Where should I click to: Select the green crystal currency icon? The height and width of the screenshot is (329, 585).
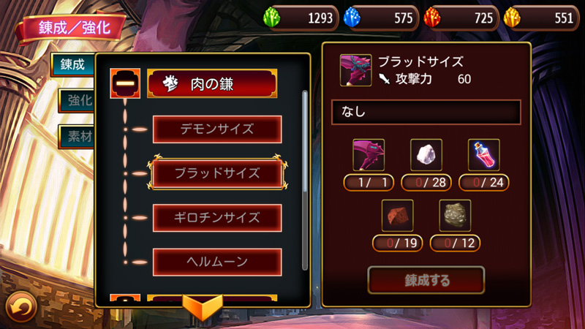[x=271, y=18]
